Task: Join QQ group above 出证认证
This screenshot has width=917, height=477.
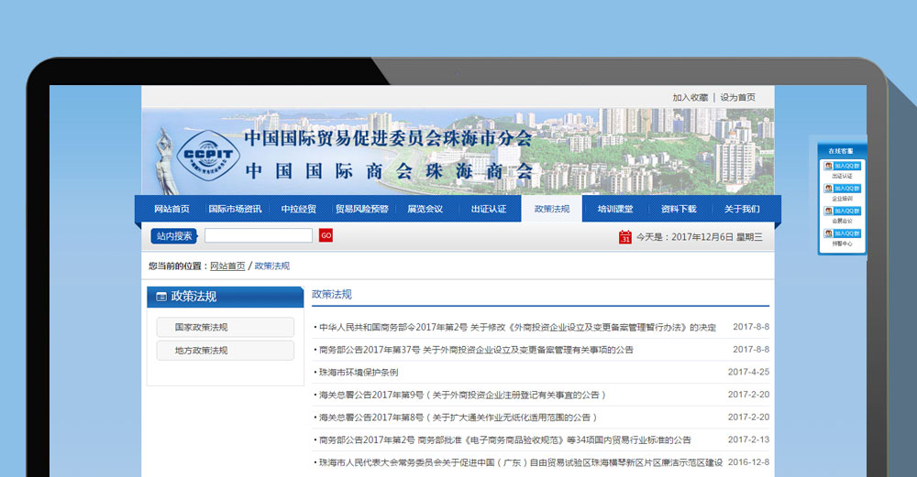Action: [842, 167]
